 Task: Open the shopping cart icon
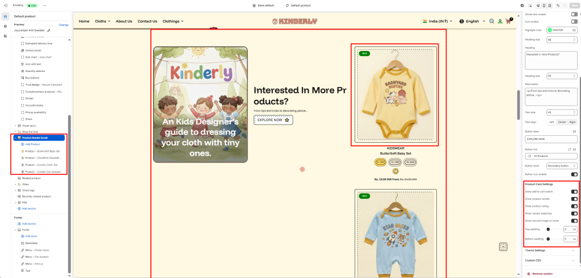click(508, 22)
